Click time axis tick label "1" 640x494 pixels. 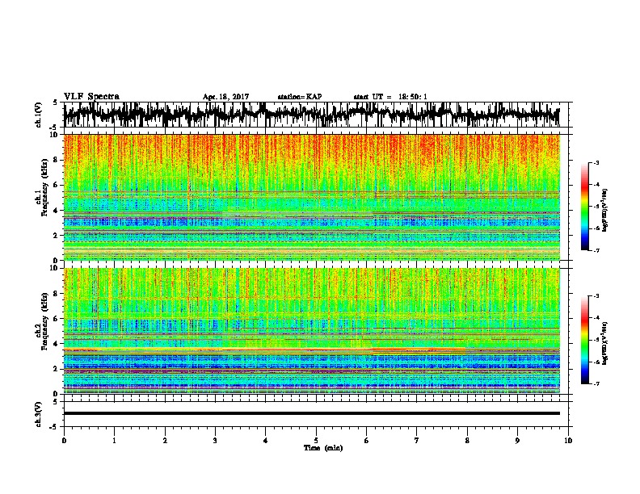(x=114, y=441)
